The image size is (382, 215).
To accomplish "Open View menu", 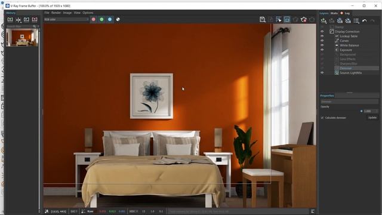I will [x=77, y=13].
